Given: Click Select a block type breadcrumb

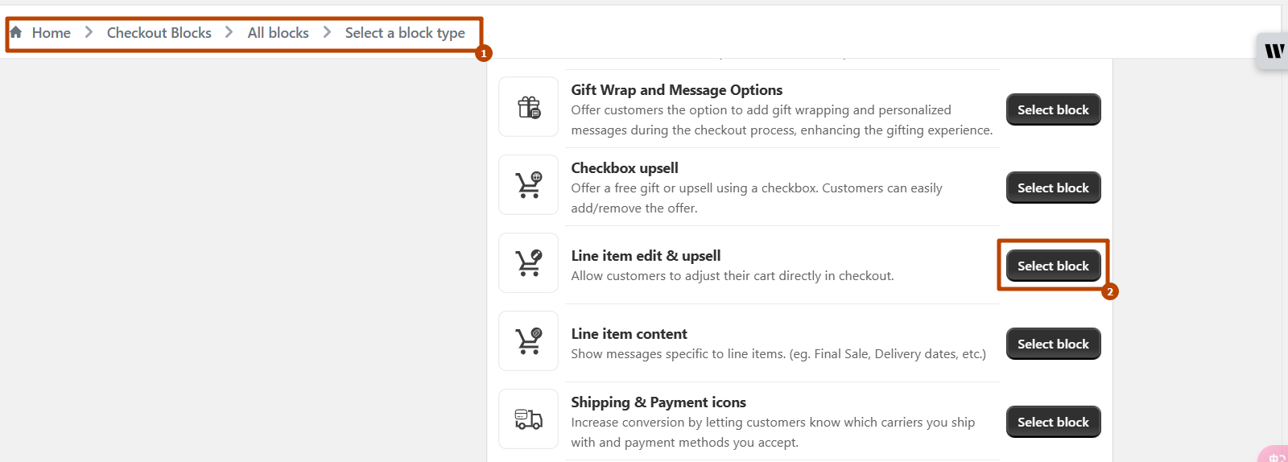Looking at the screenshot, I should pos(405,33).
